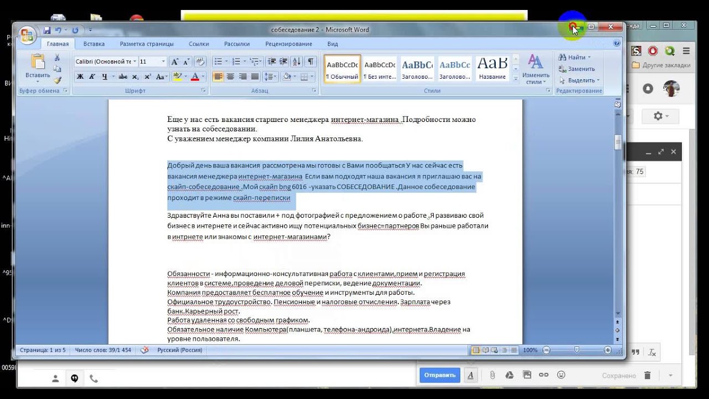This screenshot has width=709, height=399.
Task: Switch to Рассылки tab
Action: (x=237, y=44)
